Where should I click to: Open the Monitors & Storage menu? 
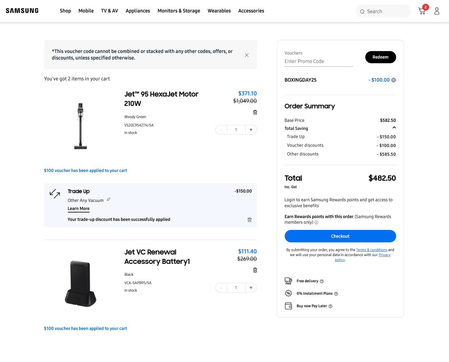point(179,11)
